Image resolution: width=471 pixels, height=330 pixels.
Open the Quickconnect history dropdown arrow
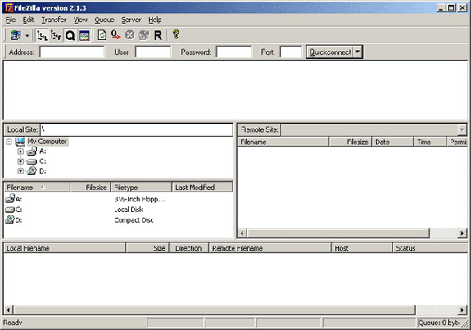[357, 52]
